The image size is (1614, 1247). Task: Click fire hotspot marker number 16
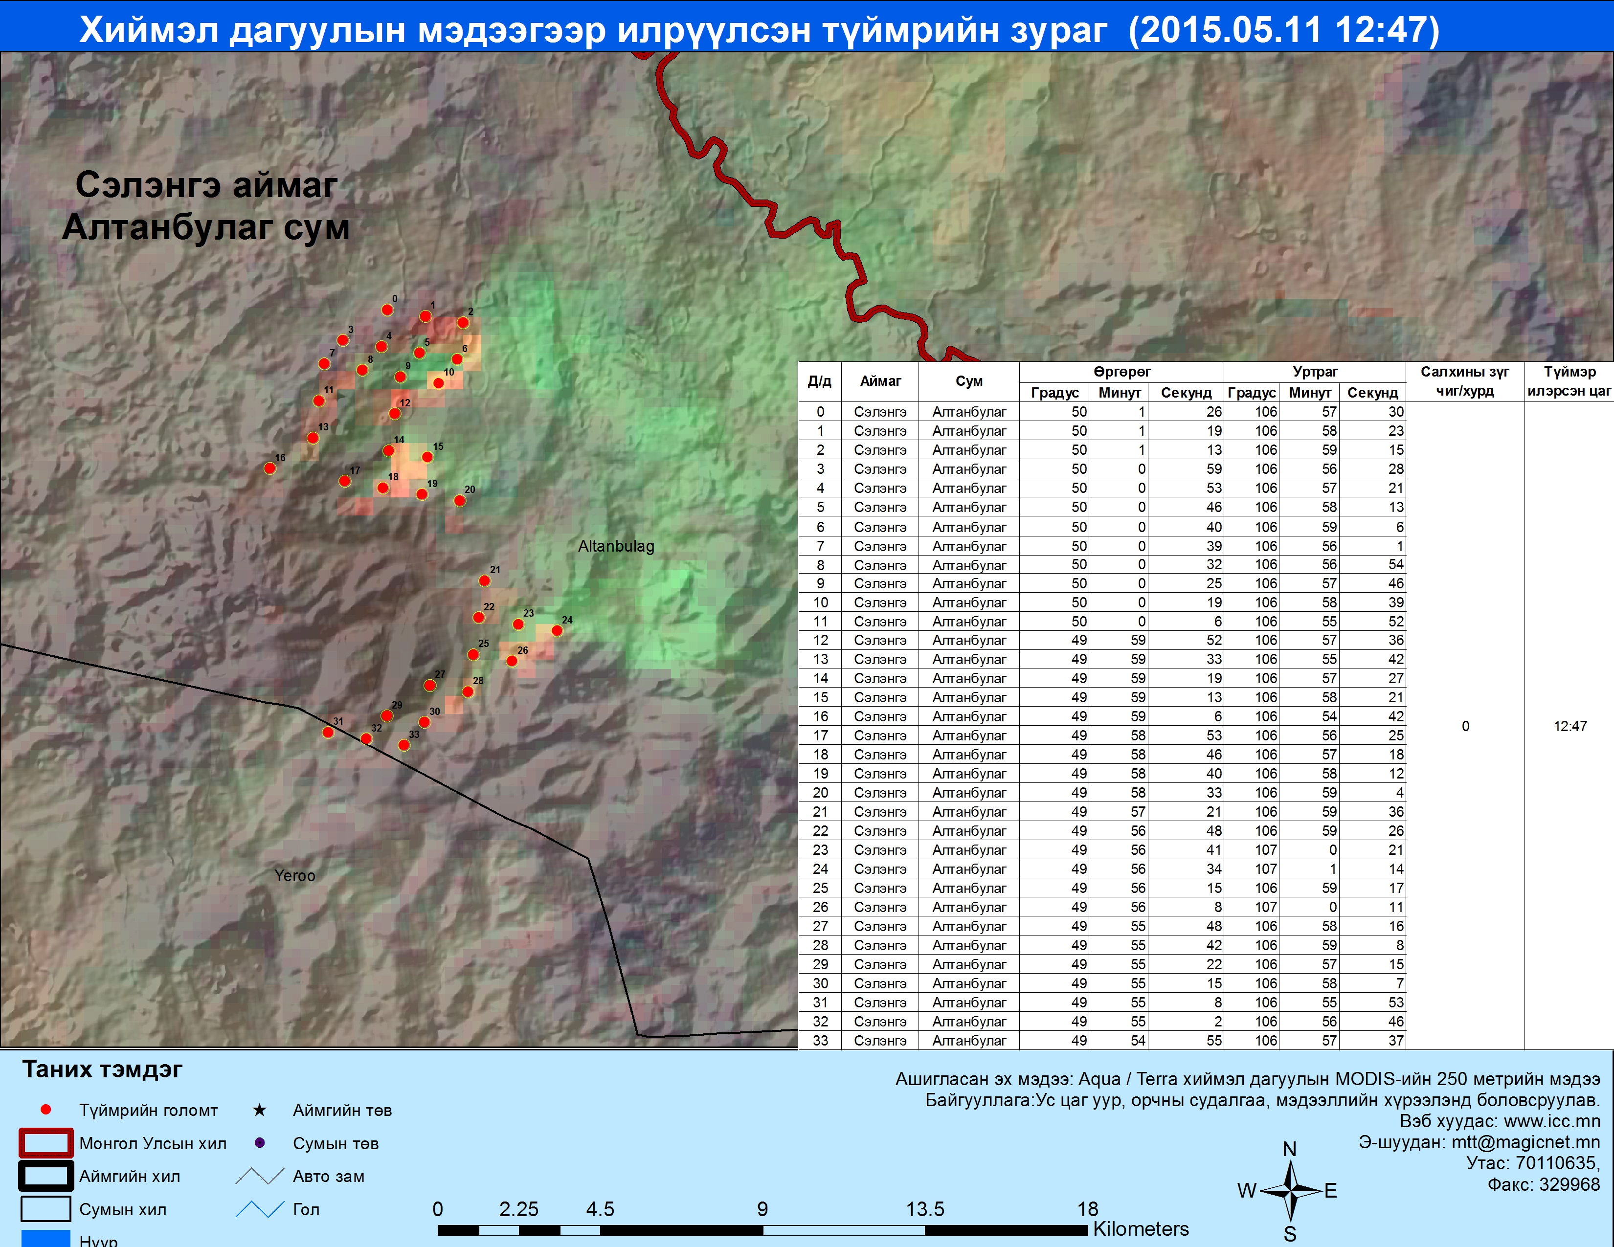click(270, 468)
